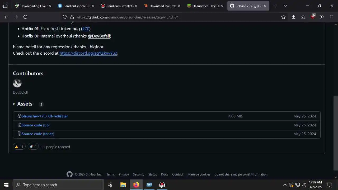This screenshot has height=190, width=338.
Task: Open footer Security link
Action: 139,174
